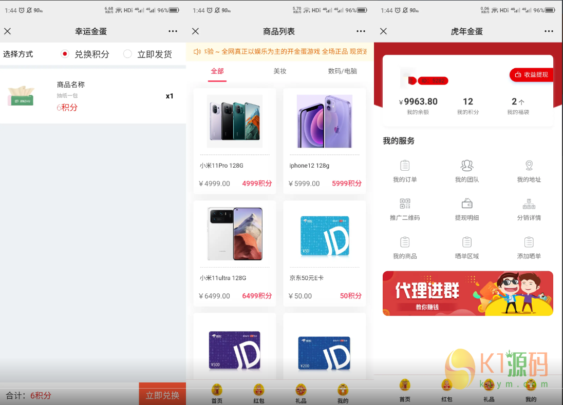Viewport: 563px width, 405px height.
Task: Tap the 4999积分 price text
Action: (x=257, y=184)
